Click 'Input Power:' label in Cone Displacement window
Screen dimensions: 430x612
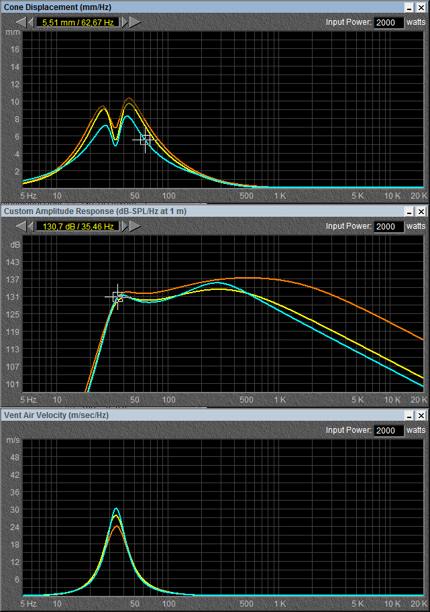tap(348, 22)
